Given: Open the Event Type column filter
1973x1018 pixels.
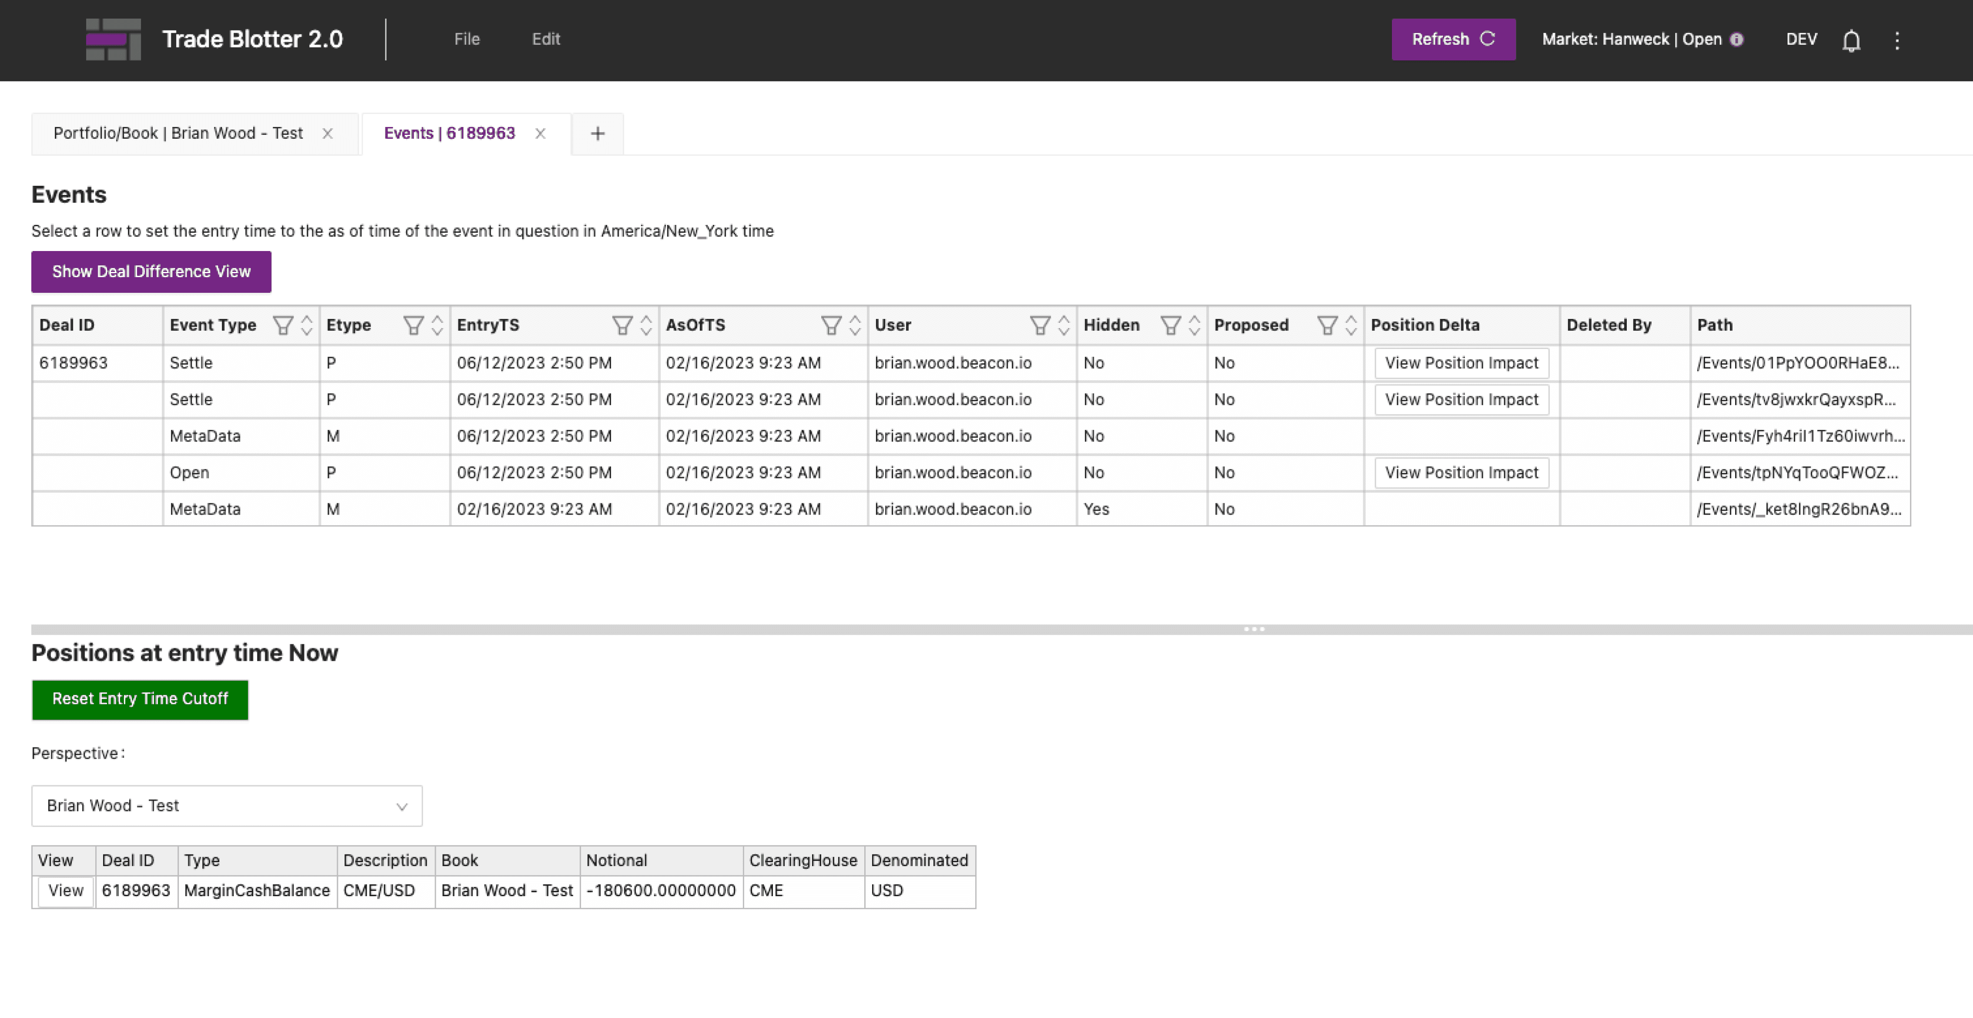Looking at the screenshot, I should 283,325.
